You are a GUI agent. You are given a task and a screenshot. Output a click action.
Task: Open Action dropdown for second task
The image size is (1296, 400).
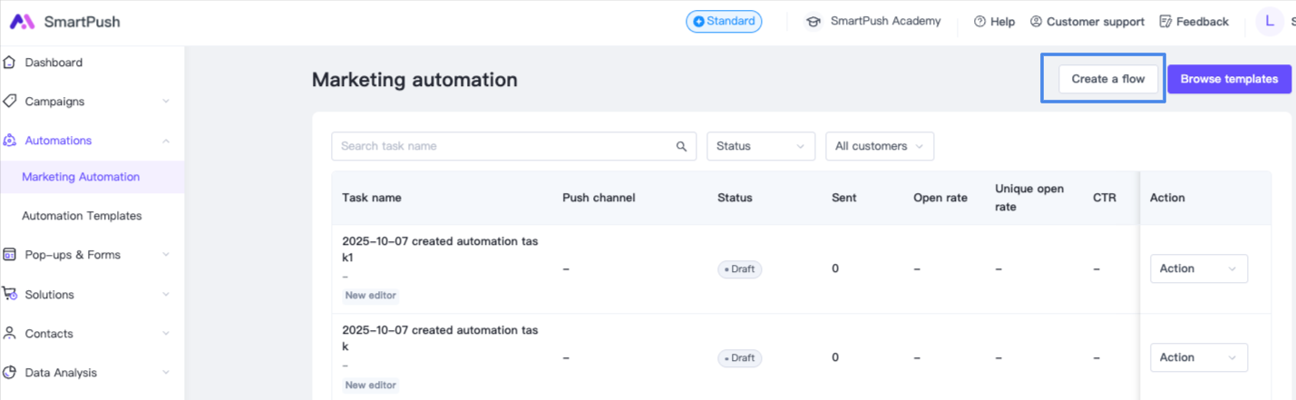pyautogui.click(x=1198, y=357)
